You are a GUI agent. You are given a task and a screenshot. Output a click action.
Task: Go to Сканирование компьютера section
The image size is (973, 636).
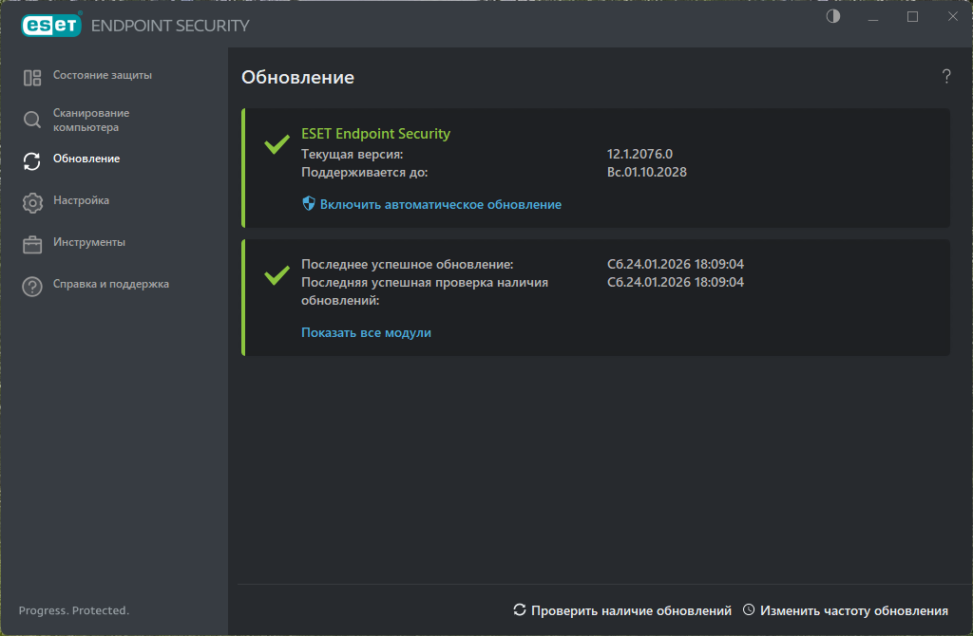coord(91,120)
